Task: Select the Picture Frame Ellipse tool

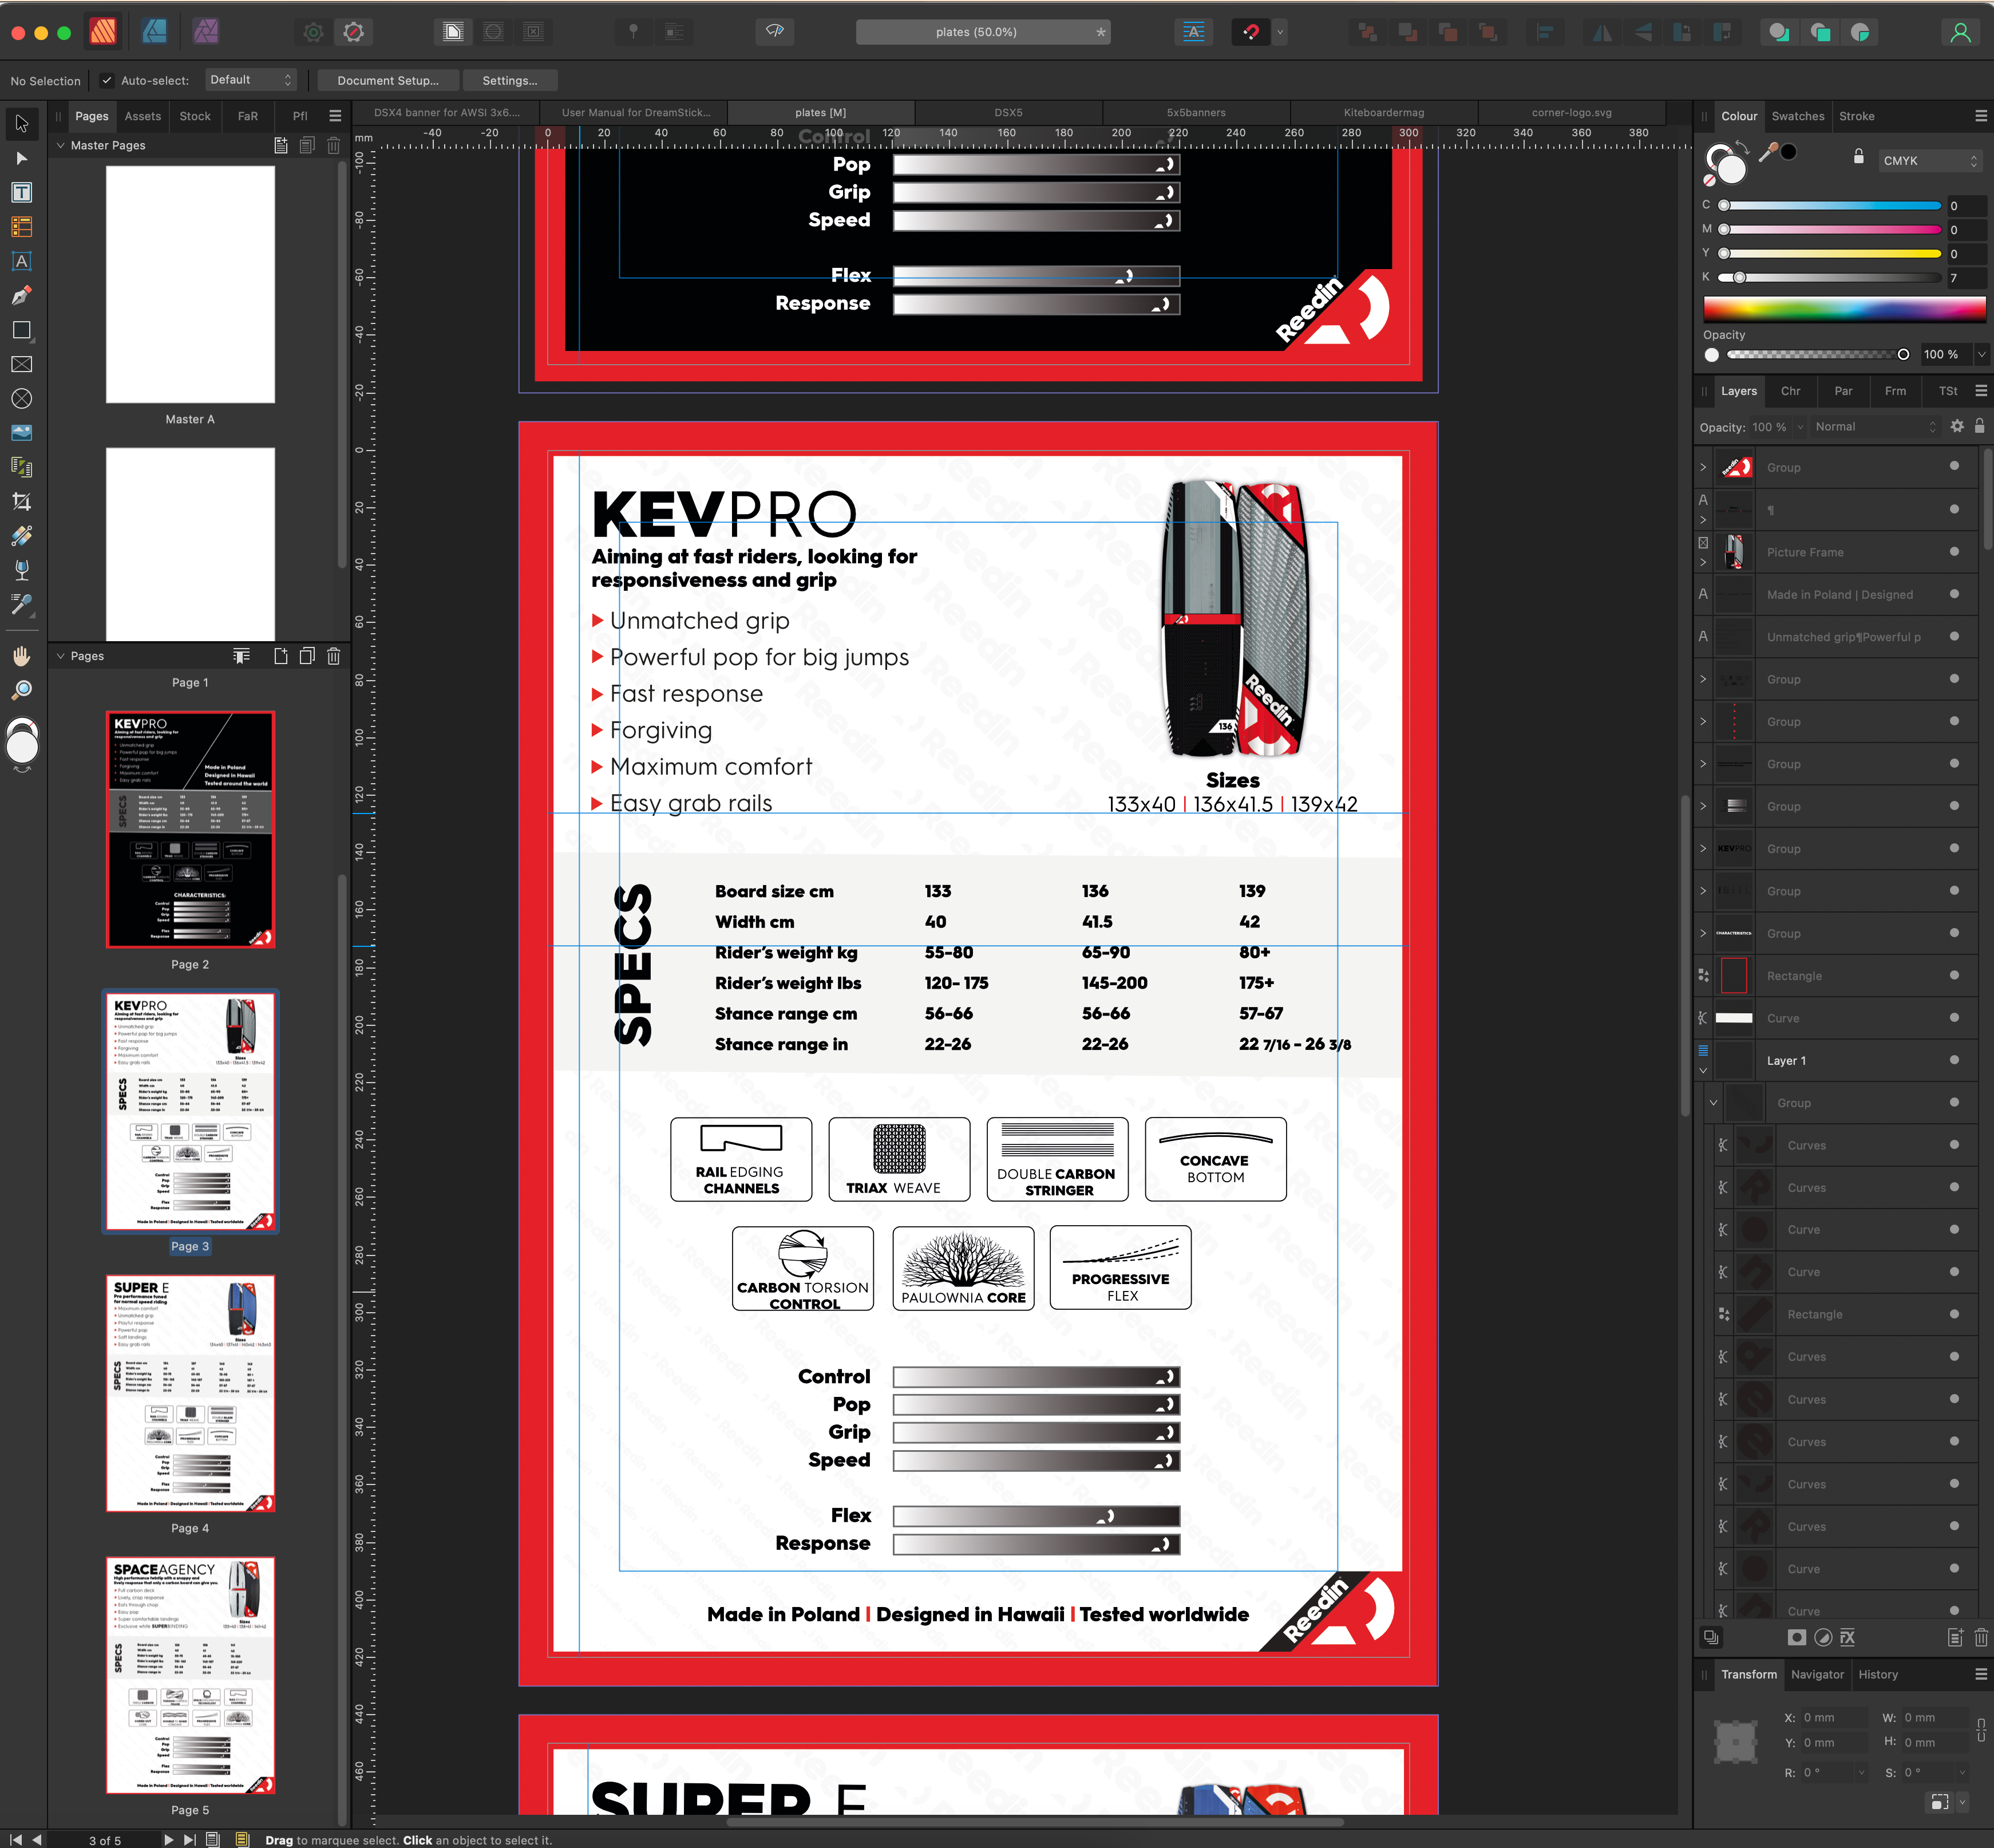Action: (x=21, y=398)
